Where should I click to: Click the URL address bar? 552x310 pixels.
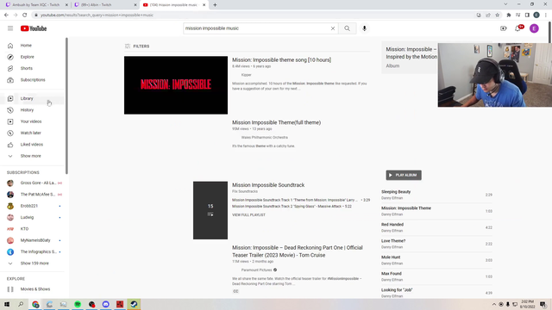(254, 15)
